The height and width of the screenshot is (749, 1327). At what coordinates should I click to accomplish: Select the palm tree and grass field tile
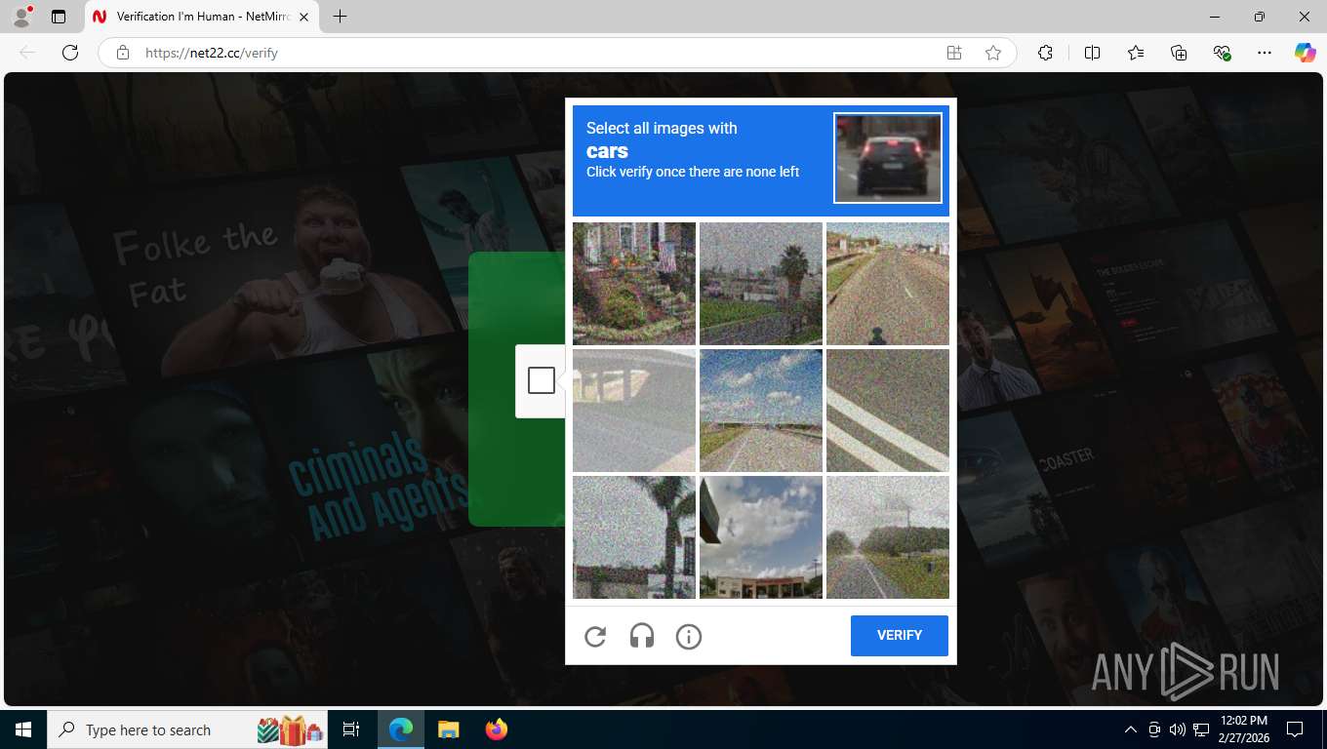coord(761,284)
